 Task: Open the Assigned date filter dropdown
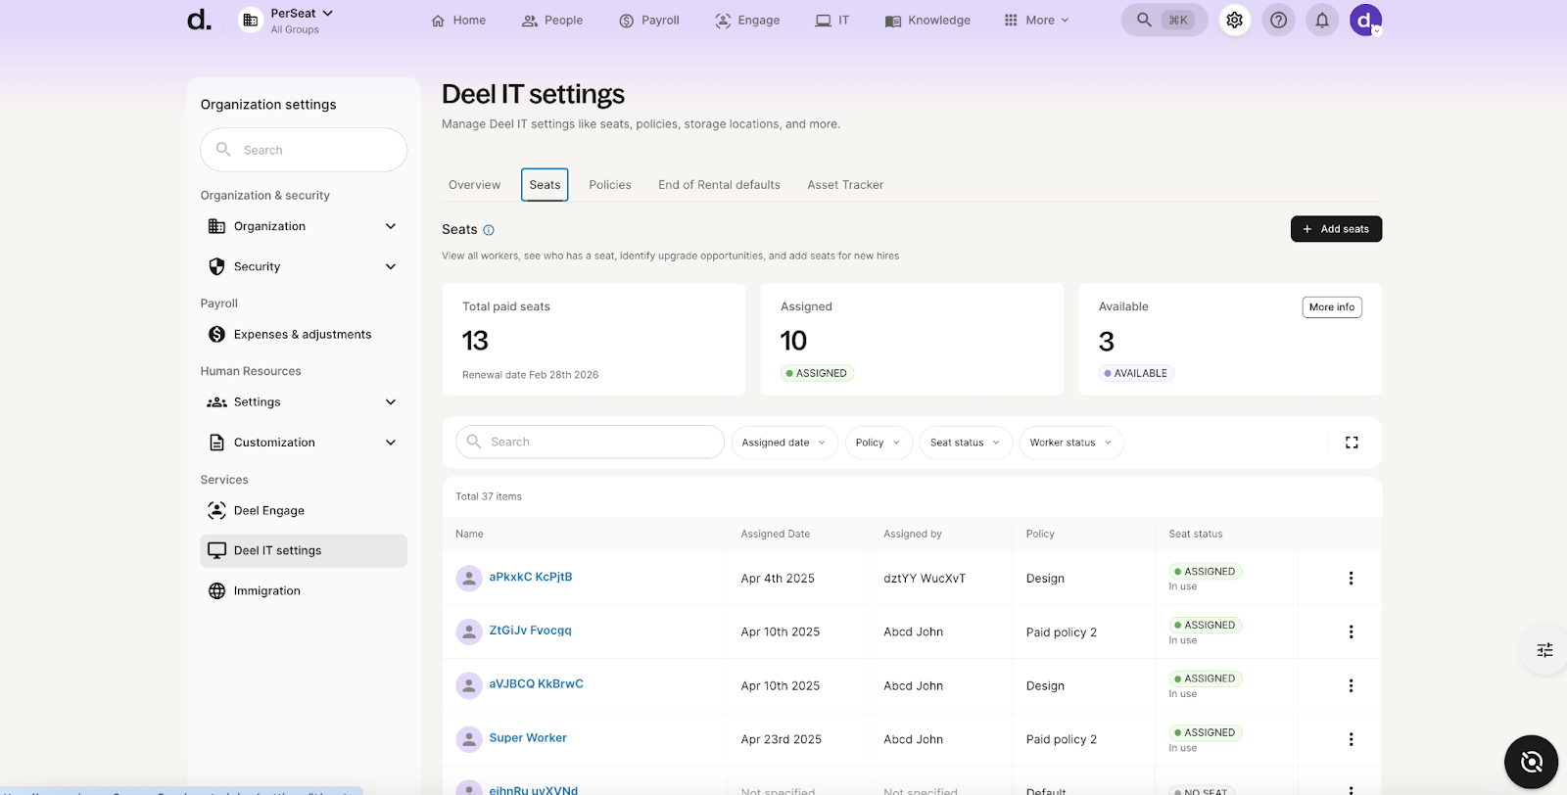[x=784, y=443]
